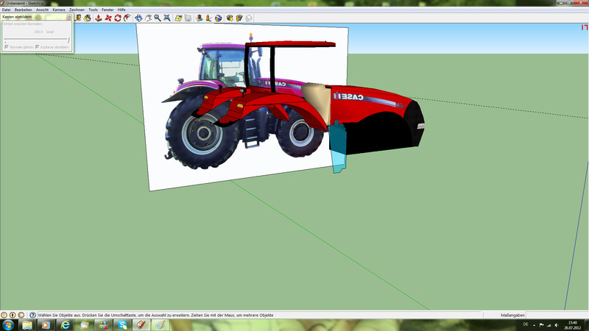Click the first round status bar icon
The width and height of the screenshot is (589, 331).
pos(4,316)
